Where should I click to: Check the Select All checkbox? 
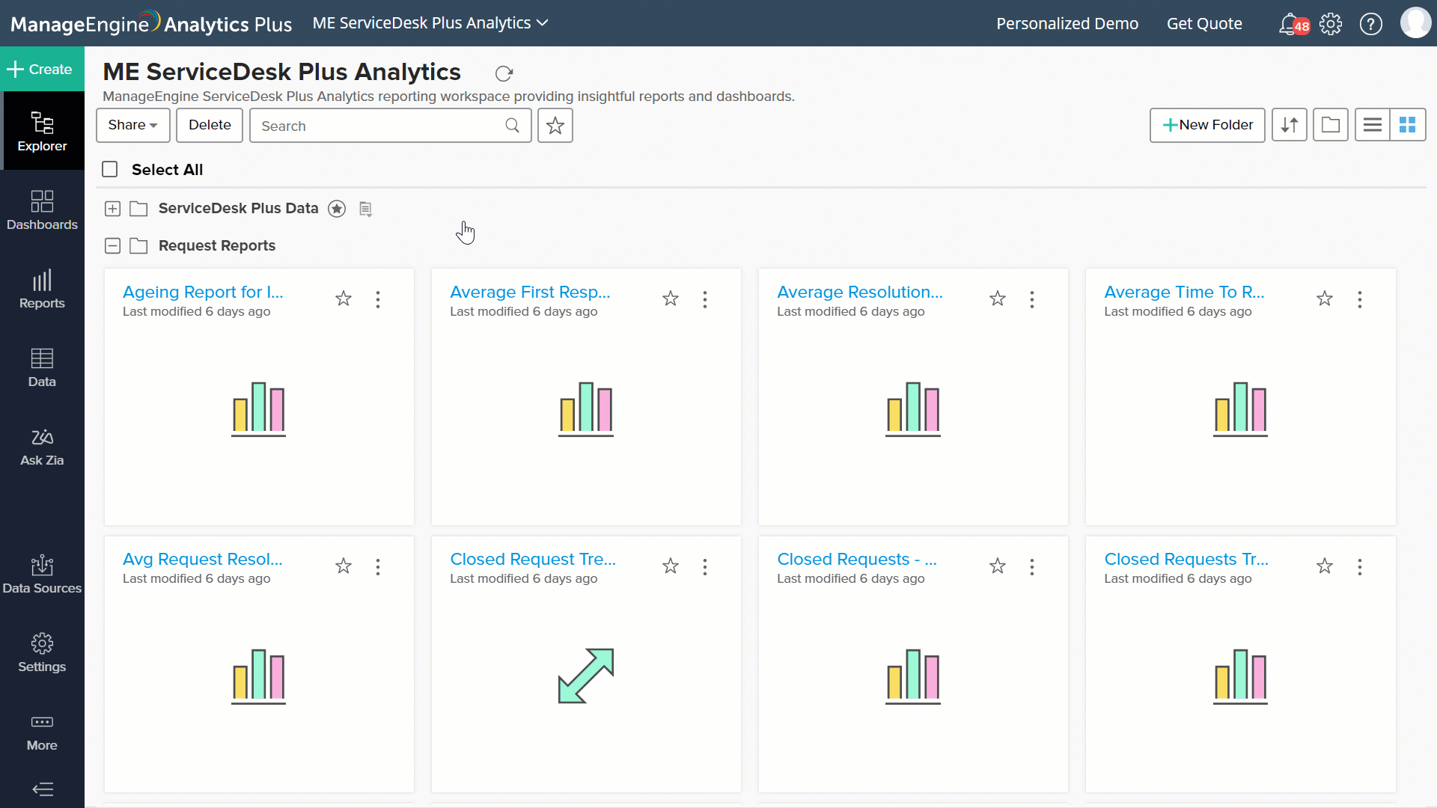coord(110,170)
